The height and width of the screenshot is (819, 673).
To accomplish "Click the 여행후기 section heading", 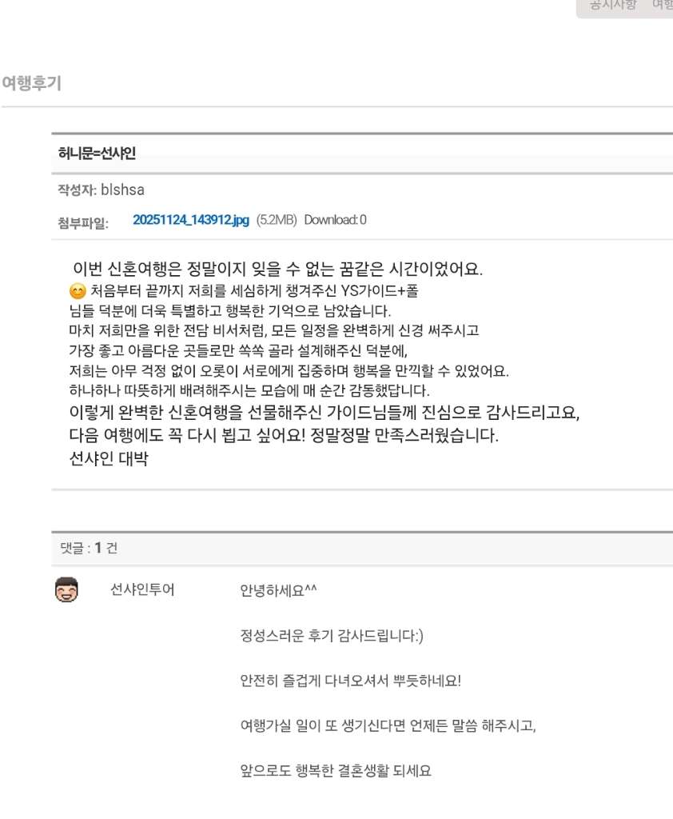I will (x=31, y=82).
